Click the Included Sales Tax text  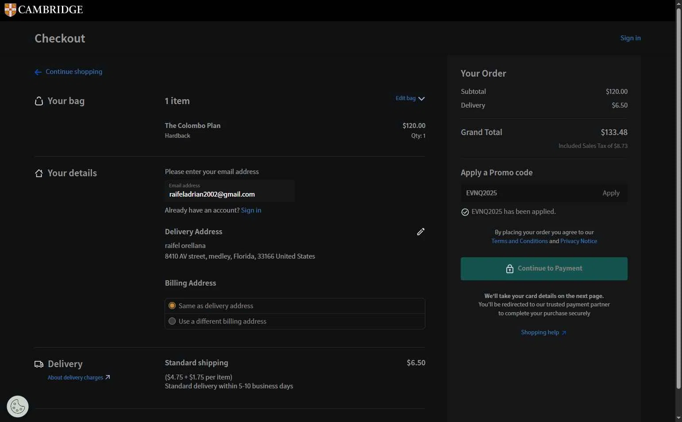pos(593,146)
